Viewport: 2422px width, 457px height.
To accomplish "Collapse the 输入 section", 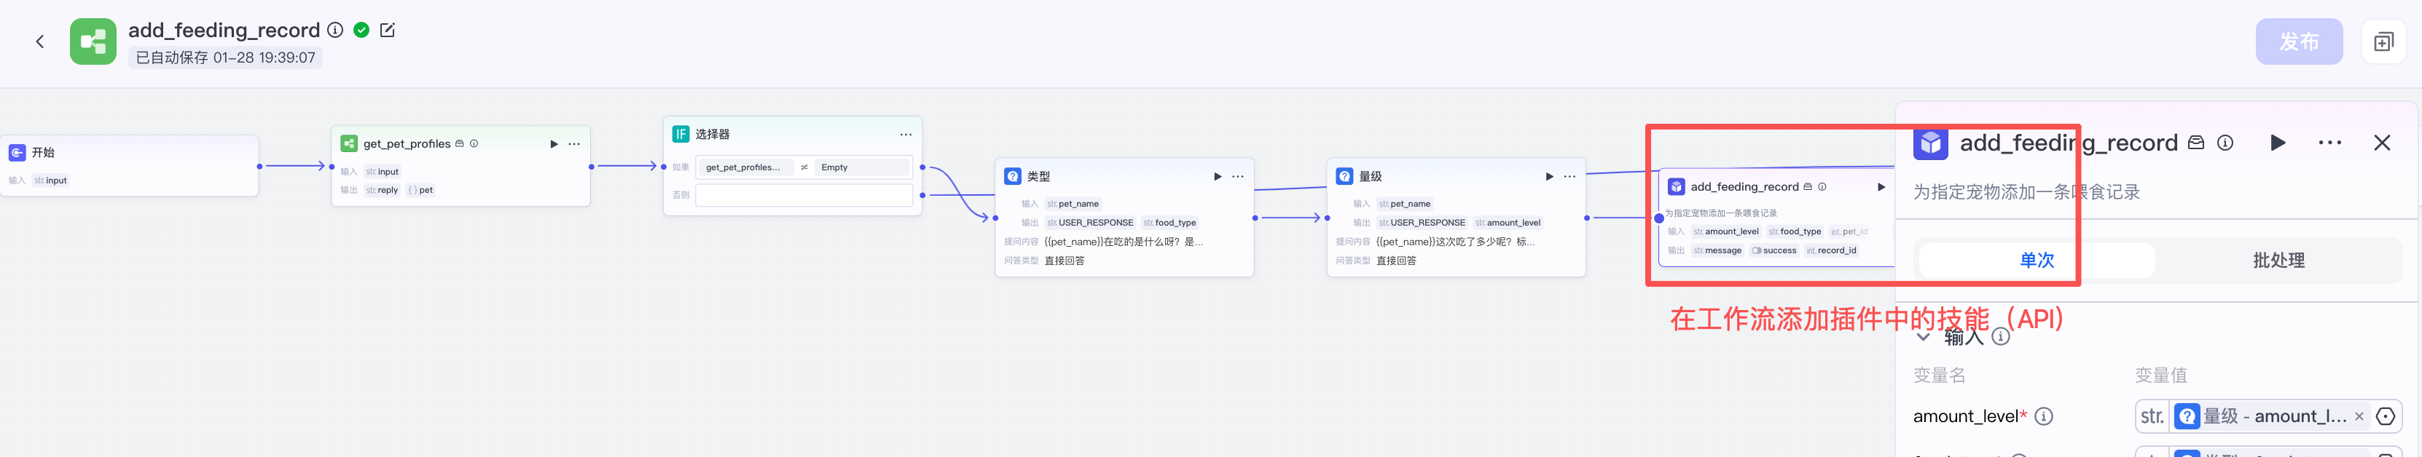I will point(1923,337).
